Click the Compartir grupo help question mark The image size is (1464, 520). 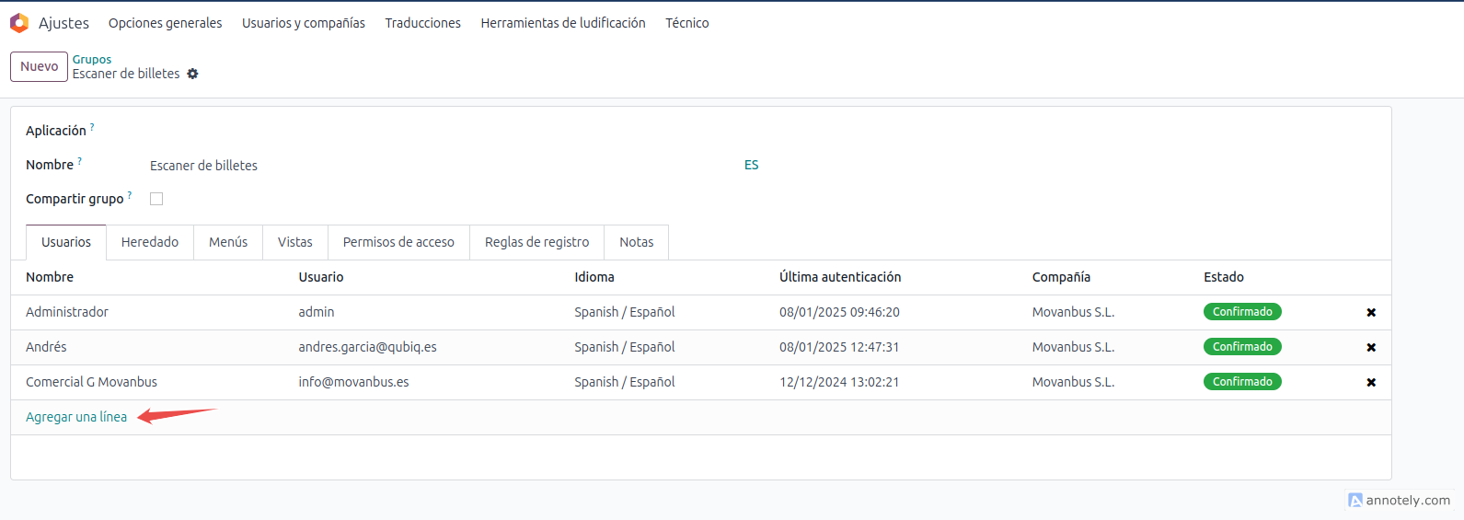click(x=130, y=195)
